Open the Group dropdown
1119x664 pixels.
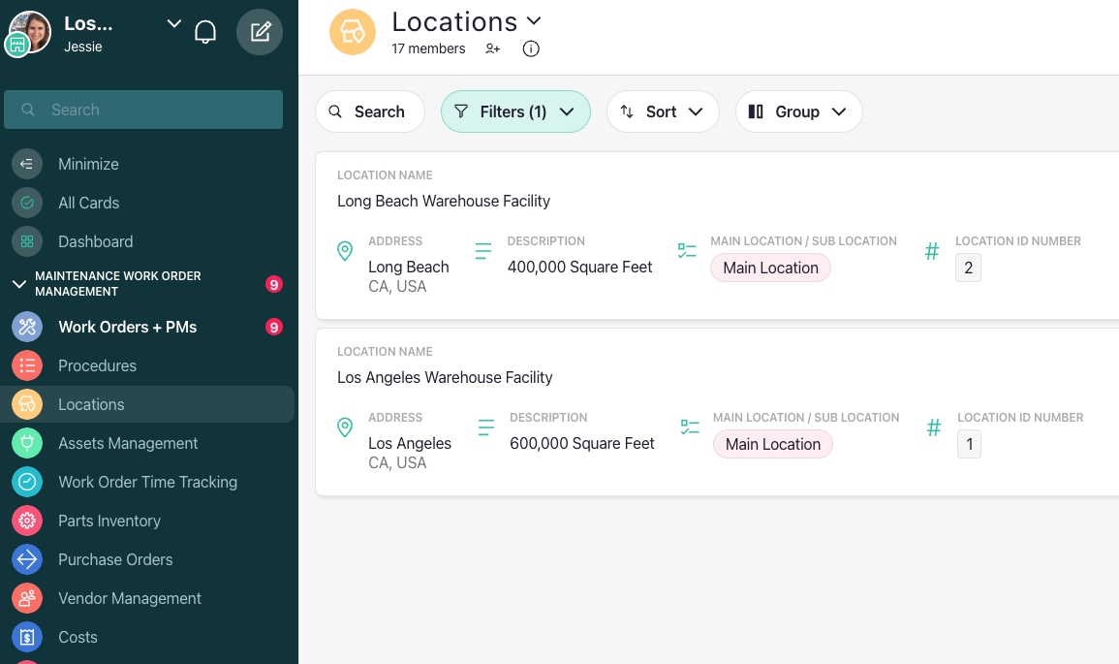tap(798, 111)
